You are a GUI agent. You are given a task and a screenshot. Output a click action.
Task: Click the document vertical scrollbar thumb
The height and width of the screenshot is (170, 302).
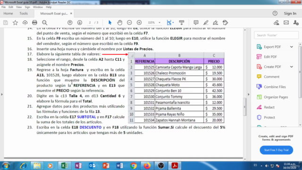click(x=245, y=107)
